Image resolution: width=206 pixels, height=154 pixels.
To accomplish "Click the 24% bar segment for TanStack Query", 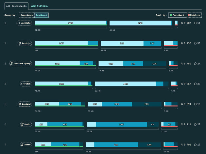I will pos(133,64).
